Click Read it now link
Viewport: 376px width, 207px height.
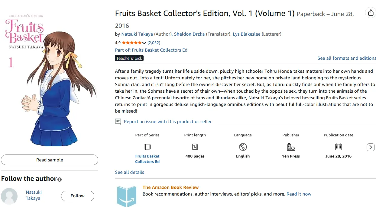pyautogui.click(x=299, y=194)
